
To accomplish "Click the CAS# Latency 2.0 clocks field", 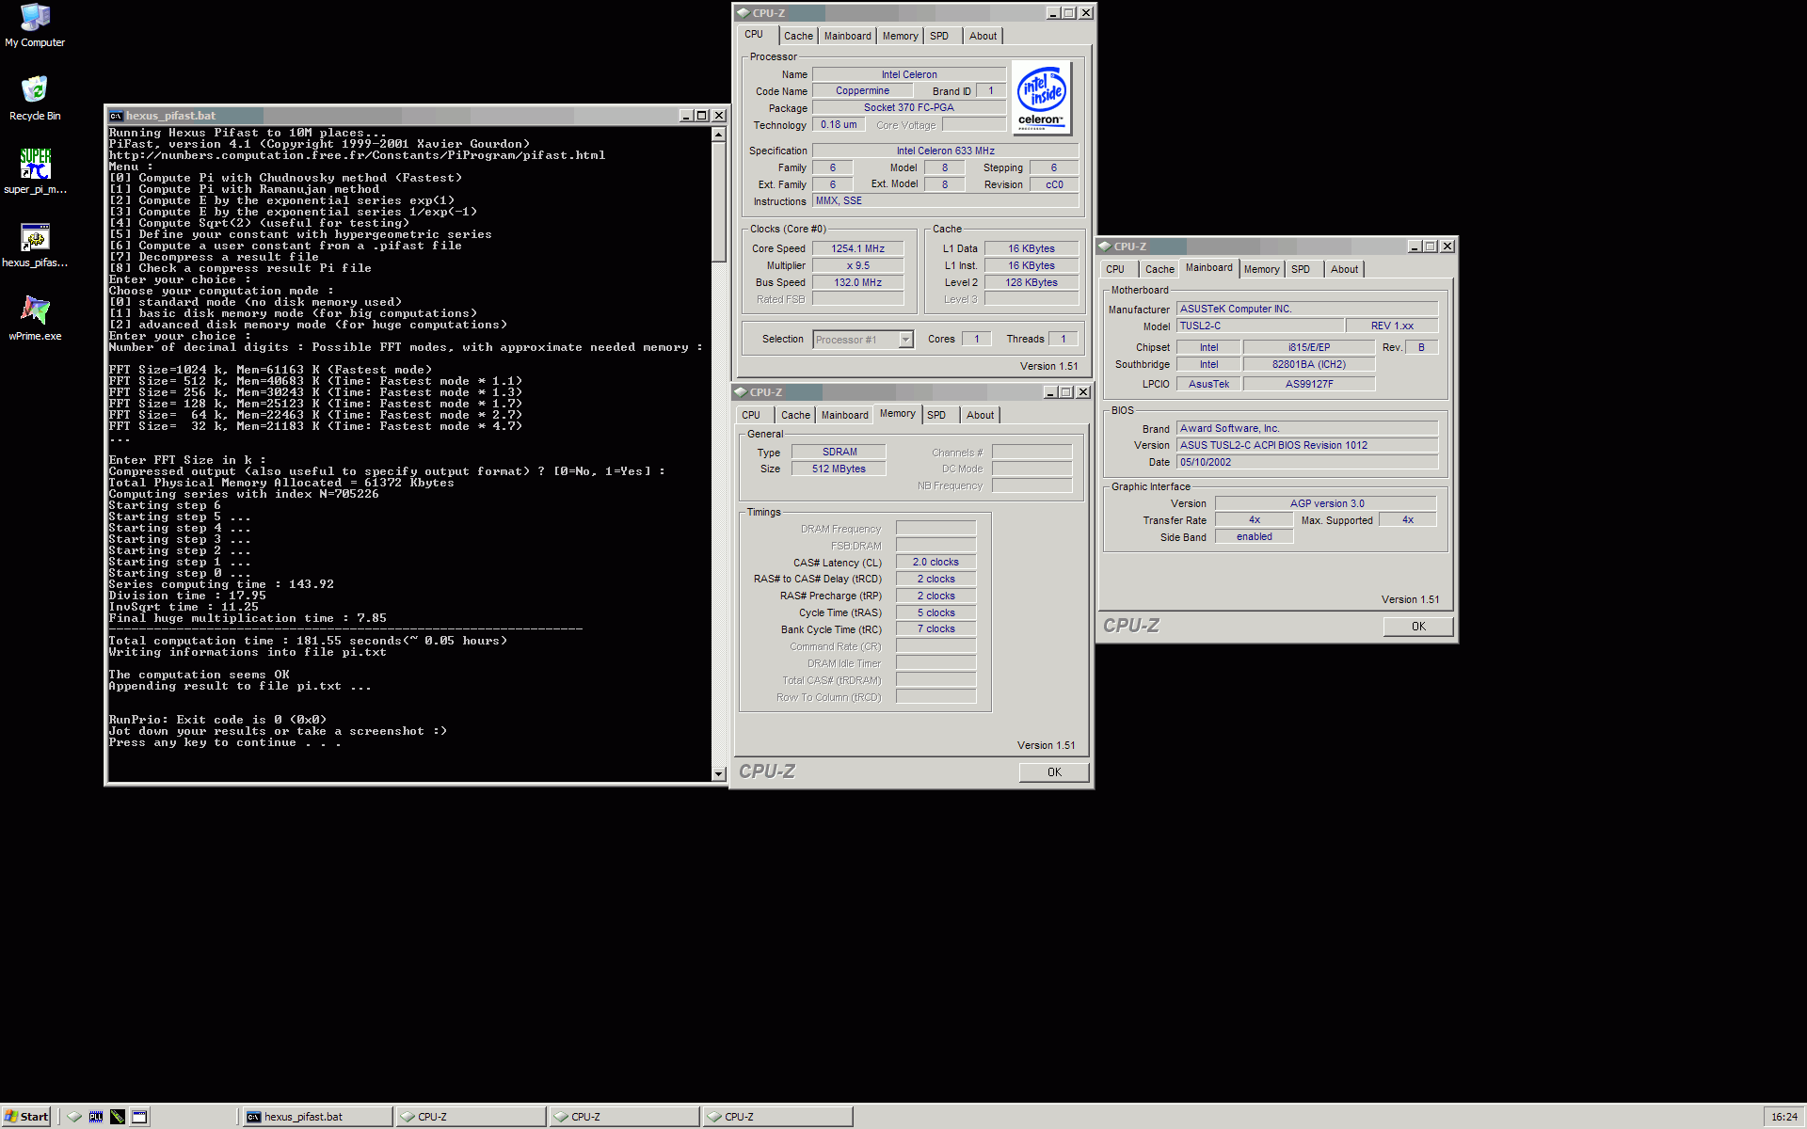I will point(935,563).
